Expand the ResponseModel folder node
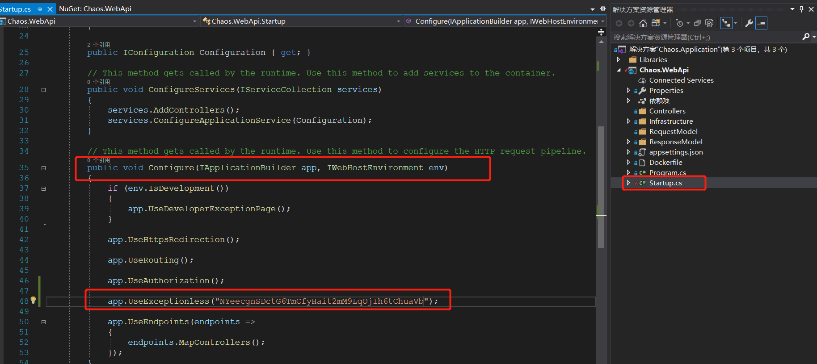 click(x=628, y=142)
